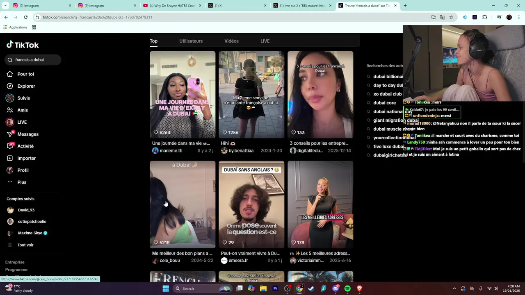This screenshot has width=525, height=295.
Task: Open File Explorer from the taskbar
Action: coord(263,288)
